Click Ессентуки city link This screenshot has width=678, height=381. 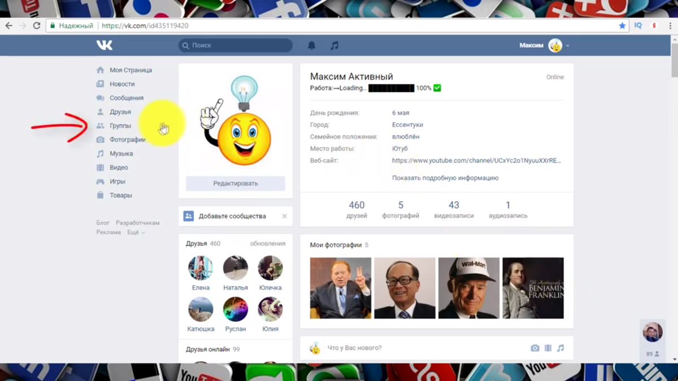point(407,125)
